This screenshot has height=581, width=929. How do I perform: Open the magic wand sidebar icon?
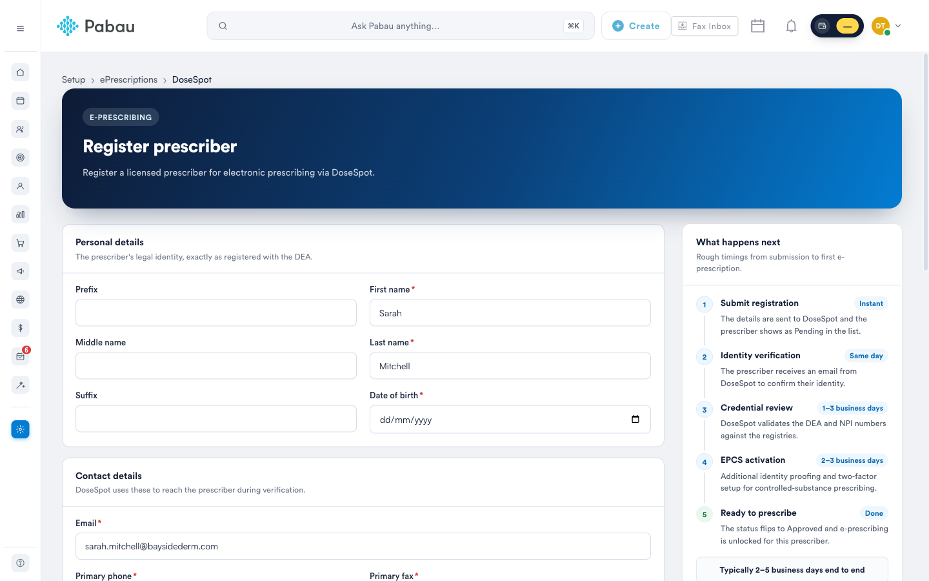(20, 385)
